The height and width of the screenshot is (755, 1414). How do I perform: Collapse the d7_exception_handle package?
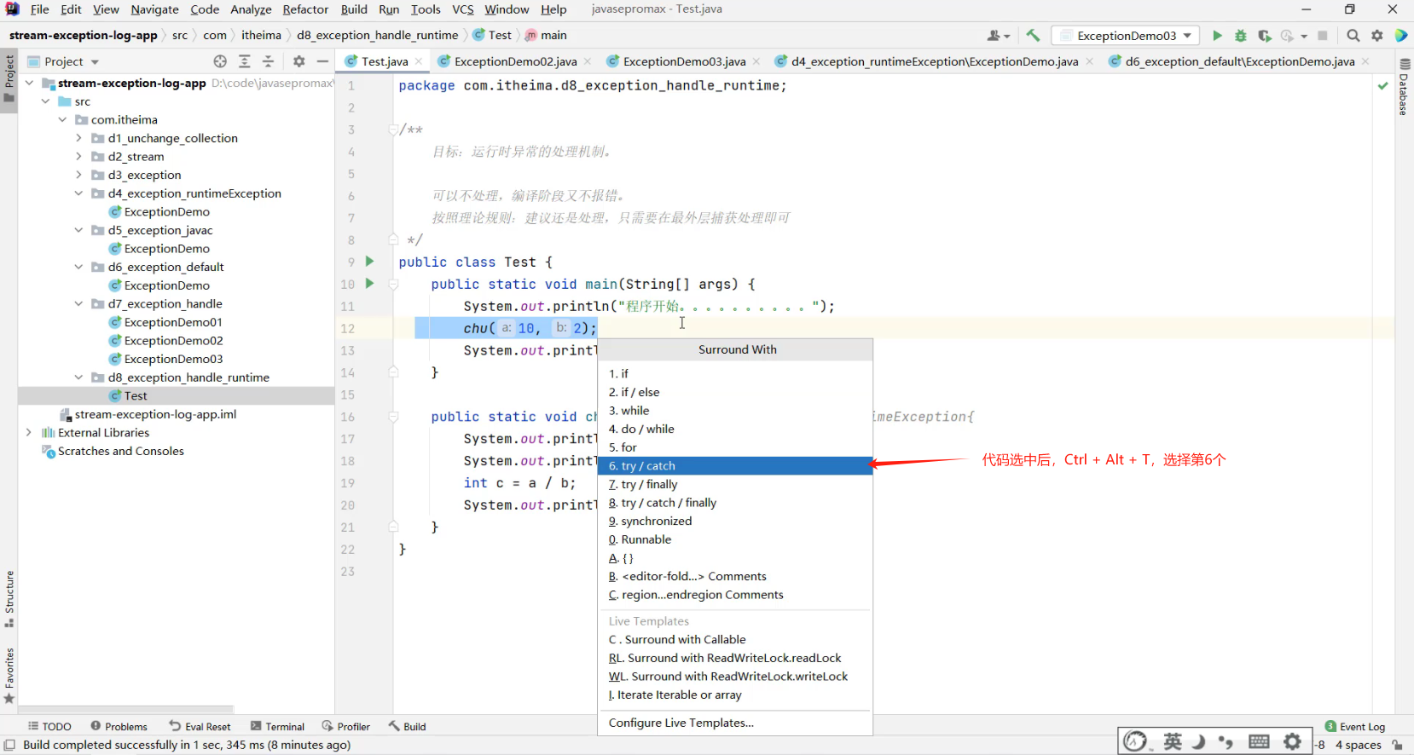pyautogui.click(x=78, y=304)
